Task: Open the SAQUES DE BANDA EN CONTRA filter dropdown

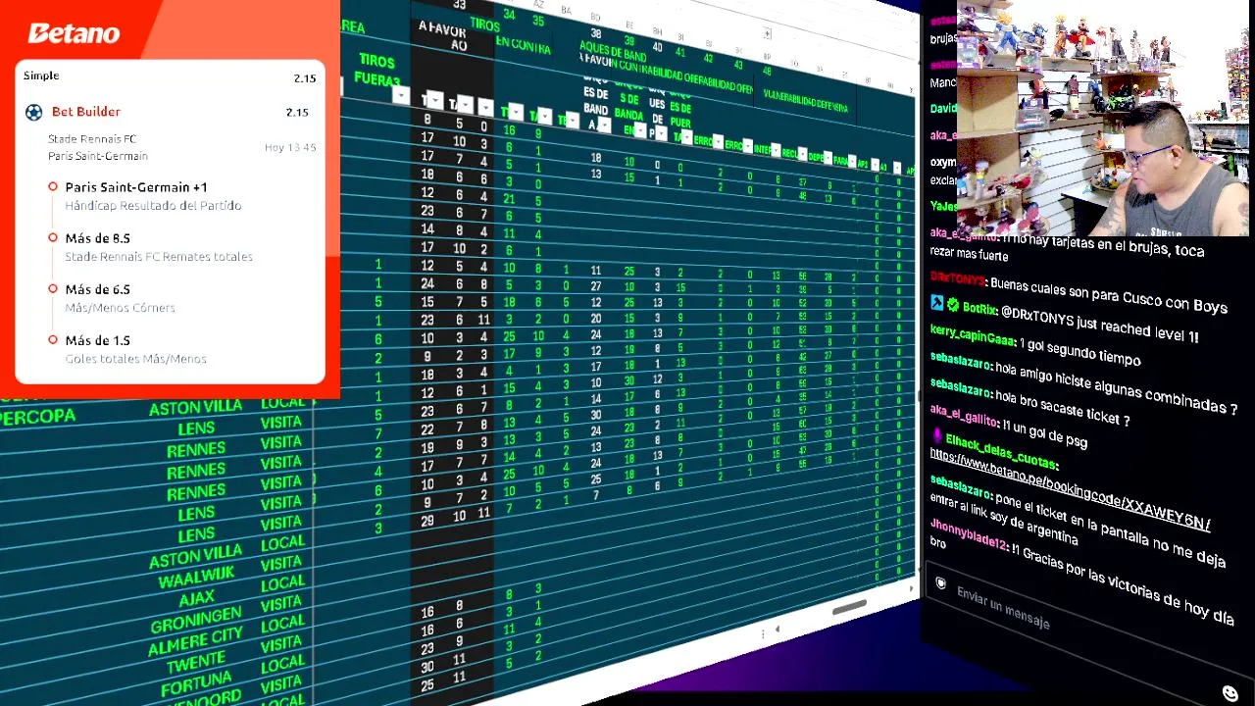Action: coord(639,129)
